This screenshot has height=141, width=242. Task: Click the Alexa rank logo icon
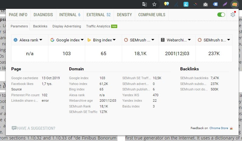[x=16, y=40]
